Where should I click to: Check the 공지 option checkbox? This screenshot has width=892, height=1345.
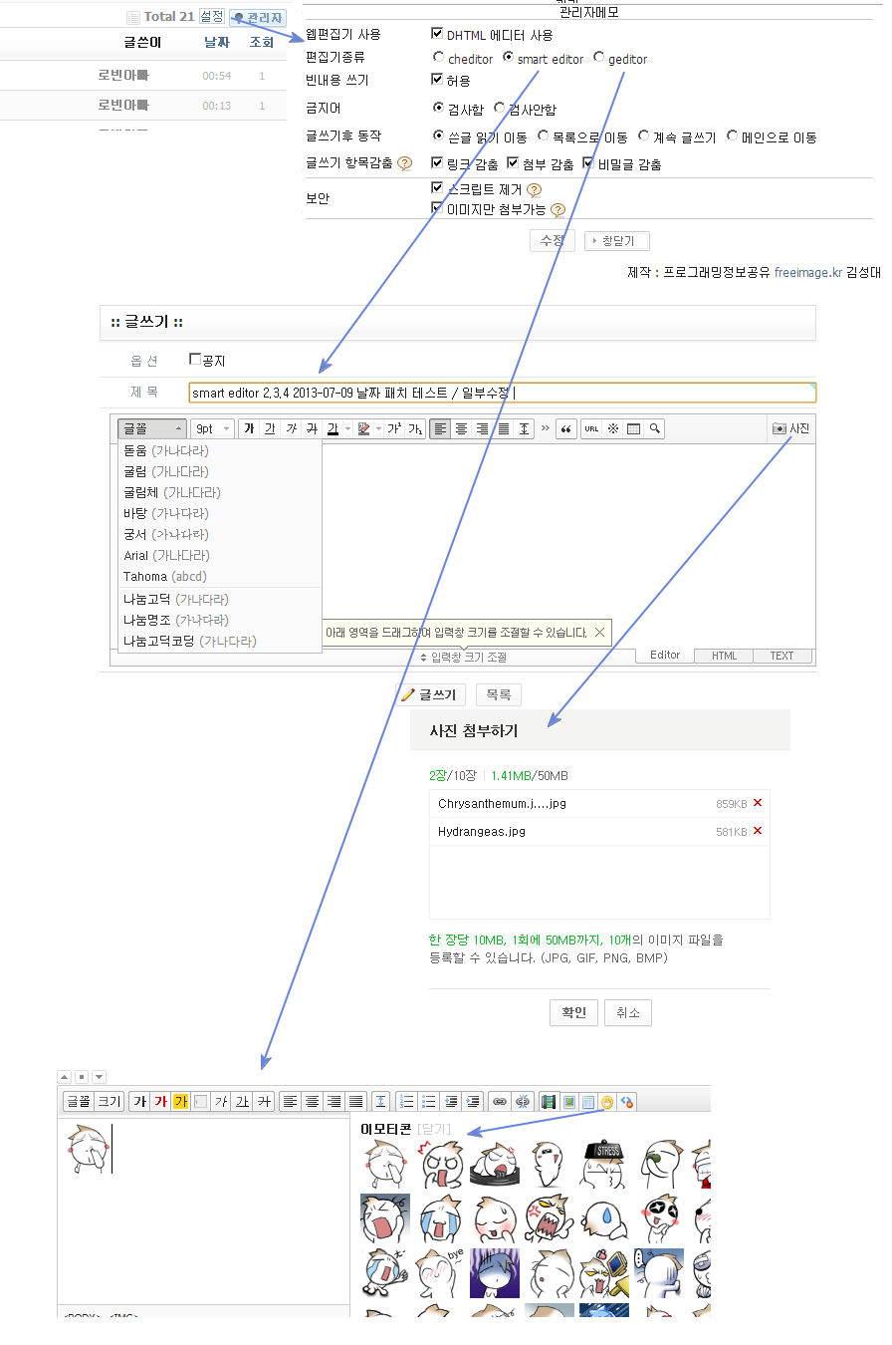click(x=195, y=359)
